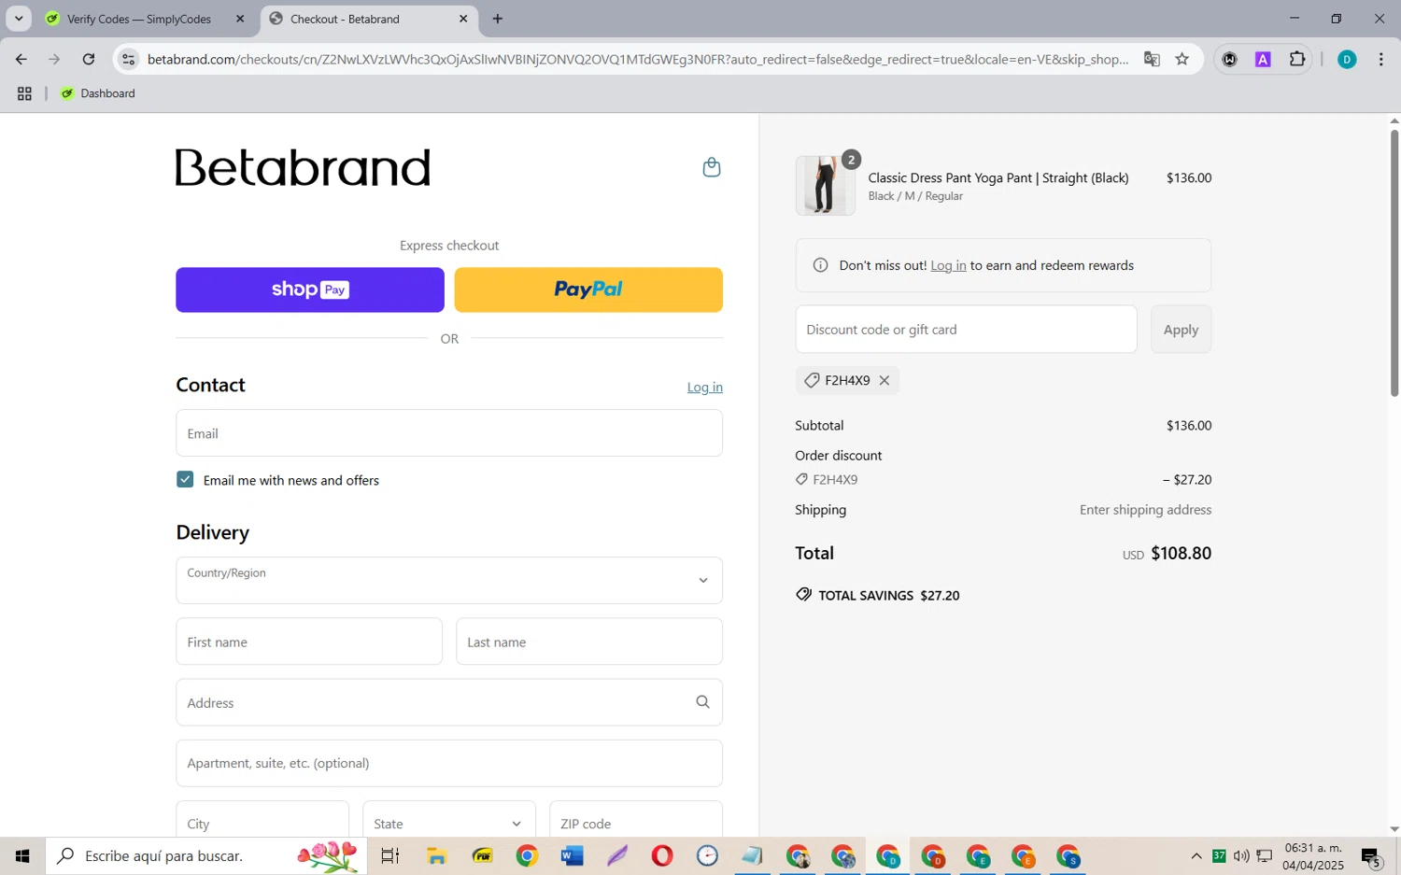This screenshot has height=875, width=1401.
Task: Click the Windows taskbar search box
Action: 206,855
